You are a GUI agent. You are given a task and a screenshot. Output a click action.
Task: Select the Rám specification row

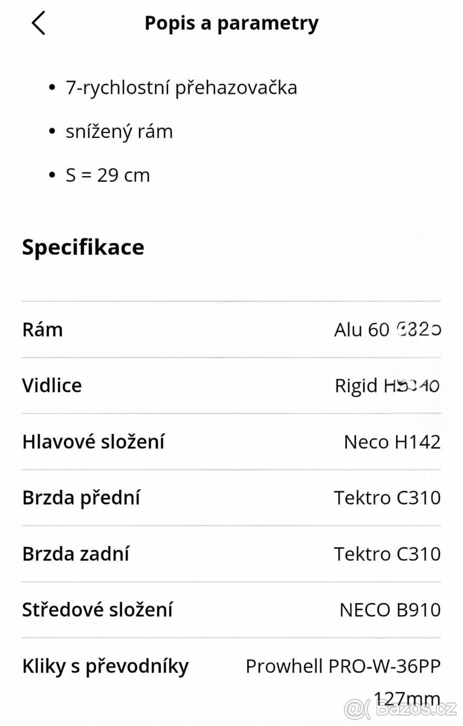(x=231, y=329)
